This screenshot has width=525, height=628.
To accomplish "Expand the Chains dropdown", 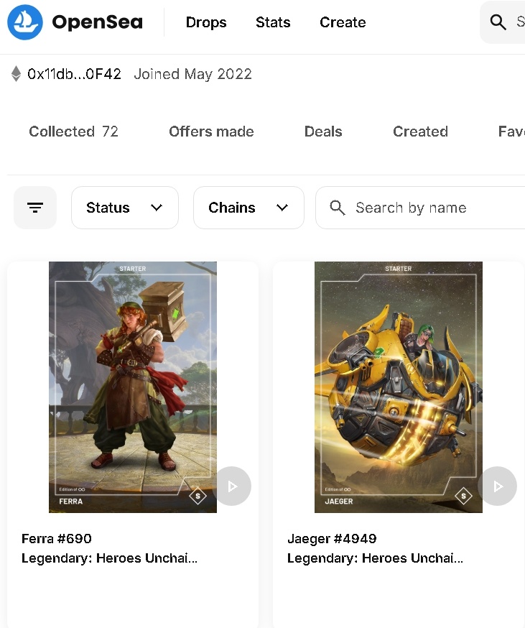I will (x=248, y=208).
